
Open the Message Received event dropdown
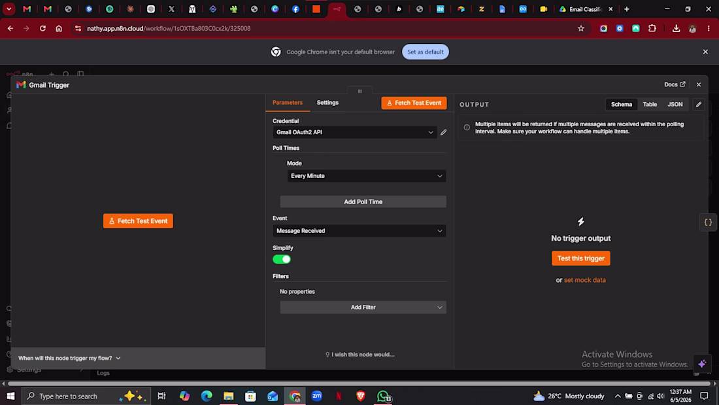[x=359, y=231]
